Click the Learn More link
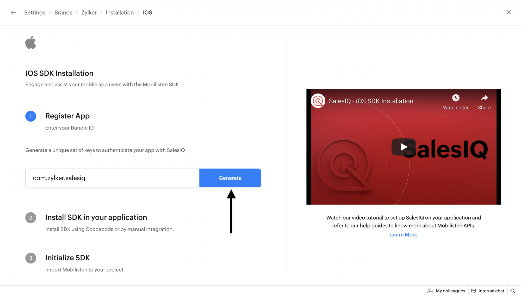521x296 pixels. [x=404, y=235]
